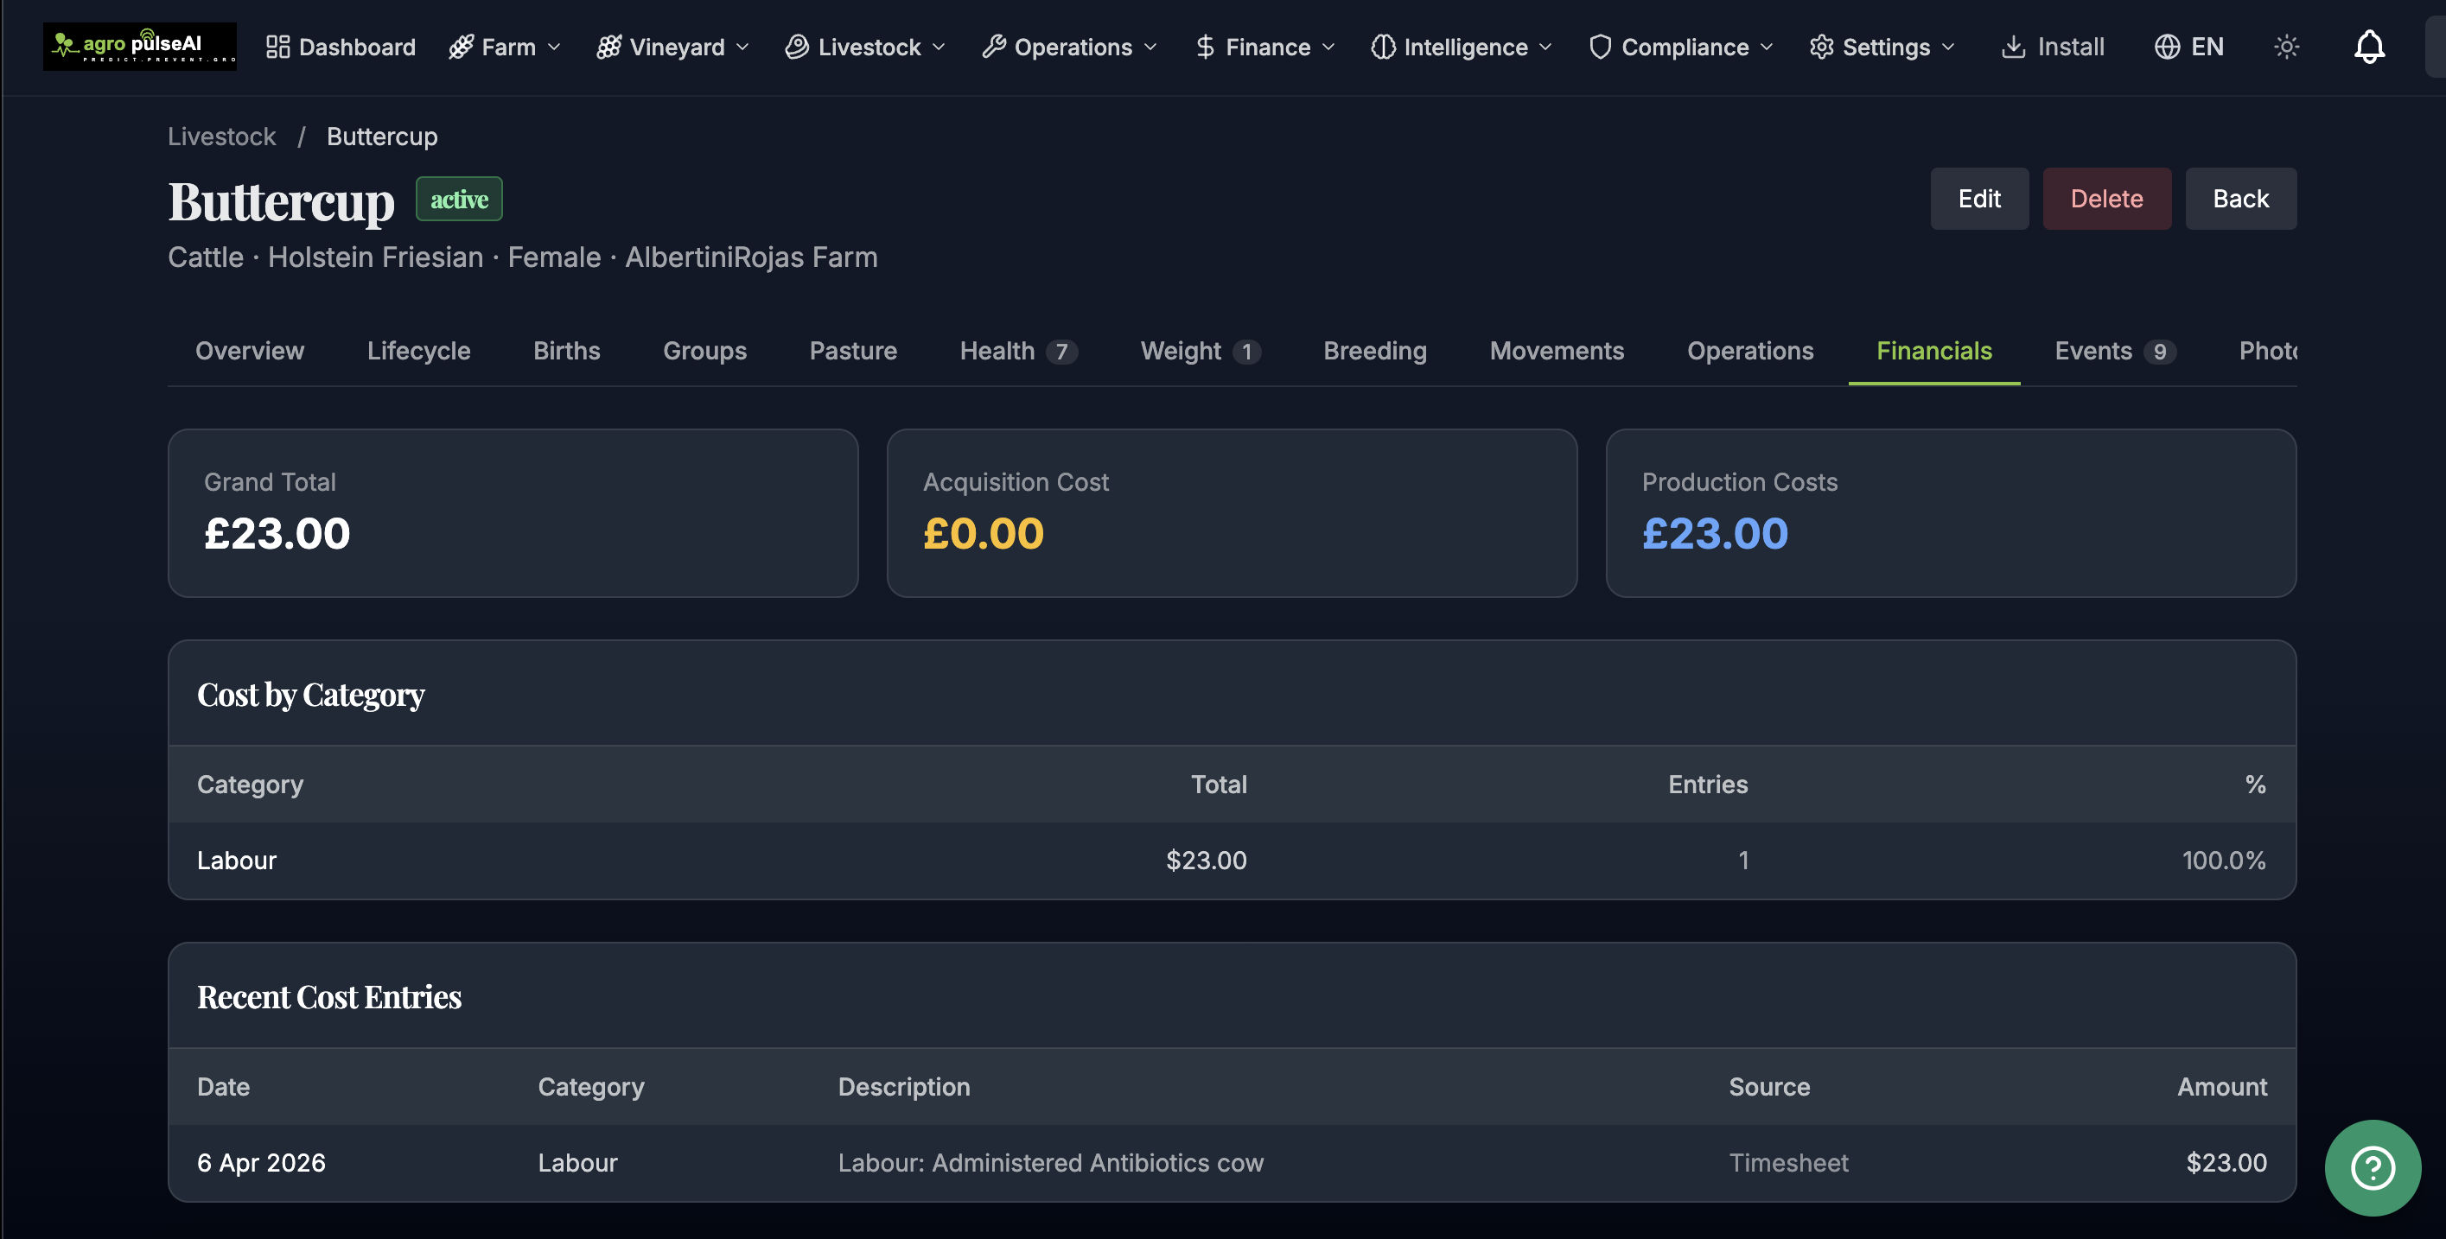Click the Install download icon

coord(2013,47)
